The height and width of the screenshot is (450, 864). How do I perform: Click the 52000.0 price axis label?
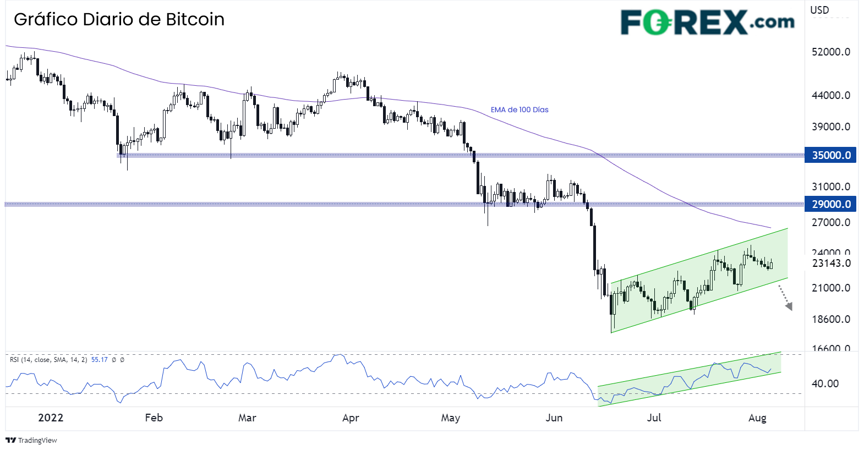(831, 52)
